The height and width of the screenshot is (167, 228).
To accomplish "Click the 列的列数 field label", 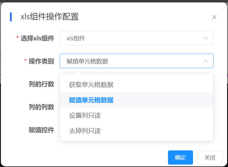I will (41, 107).
